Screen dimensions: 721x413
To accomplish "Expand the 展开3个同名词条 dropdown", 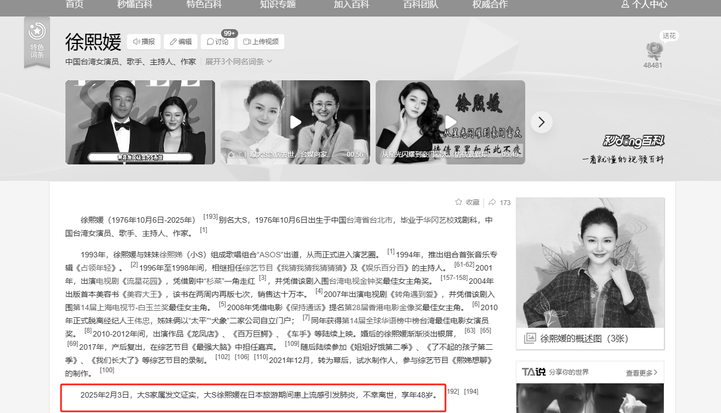I will (x=239, y=62).
